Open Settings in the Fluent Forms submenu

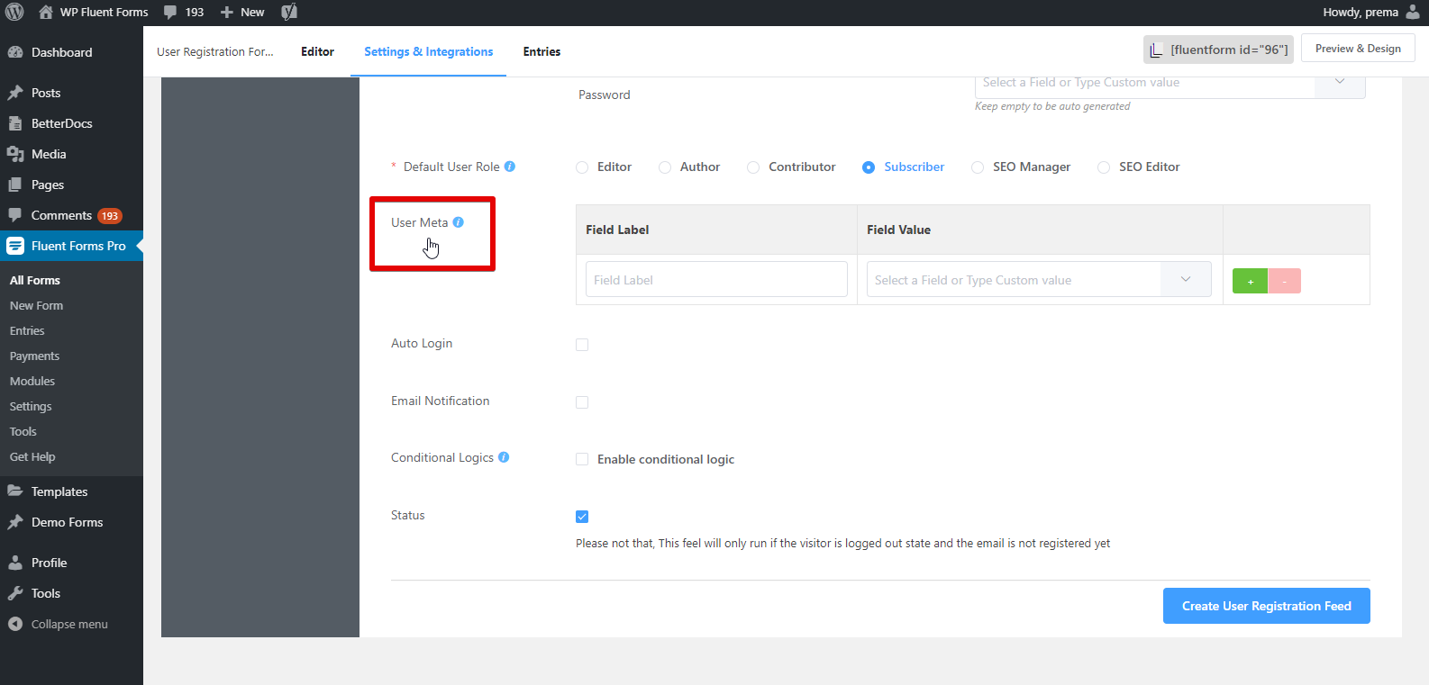click(31, 406)
